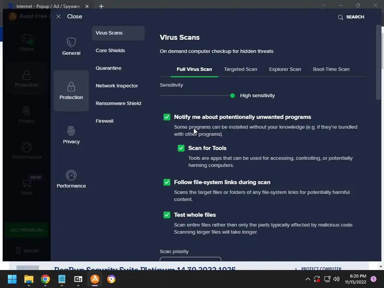Click the dimmed Performance gauge icon in main window
This screenshot has width=384, height=288.
click(x=27, y=147)
